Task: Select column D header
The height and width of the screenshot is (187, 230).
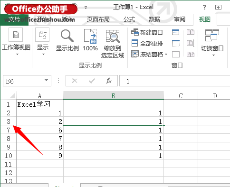Action: click(214, 95)
